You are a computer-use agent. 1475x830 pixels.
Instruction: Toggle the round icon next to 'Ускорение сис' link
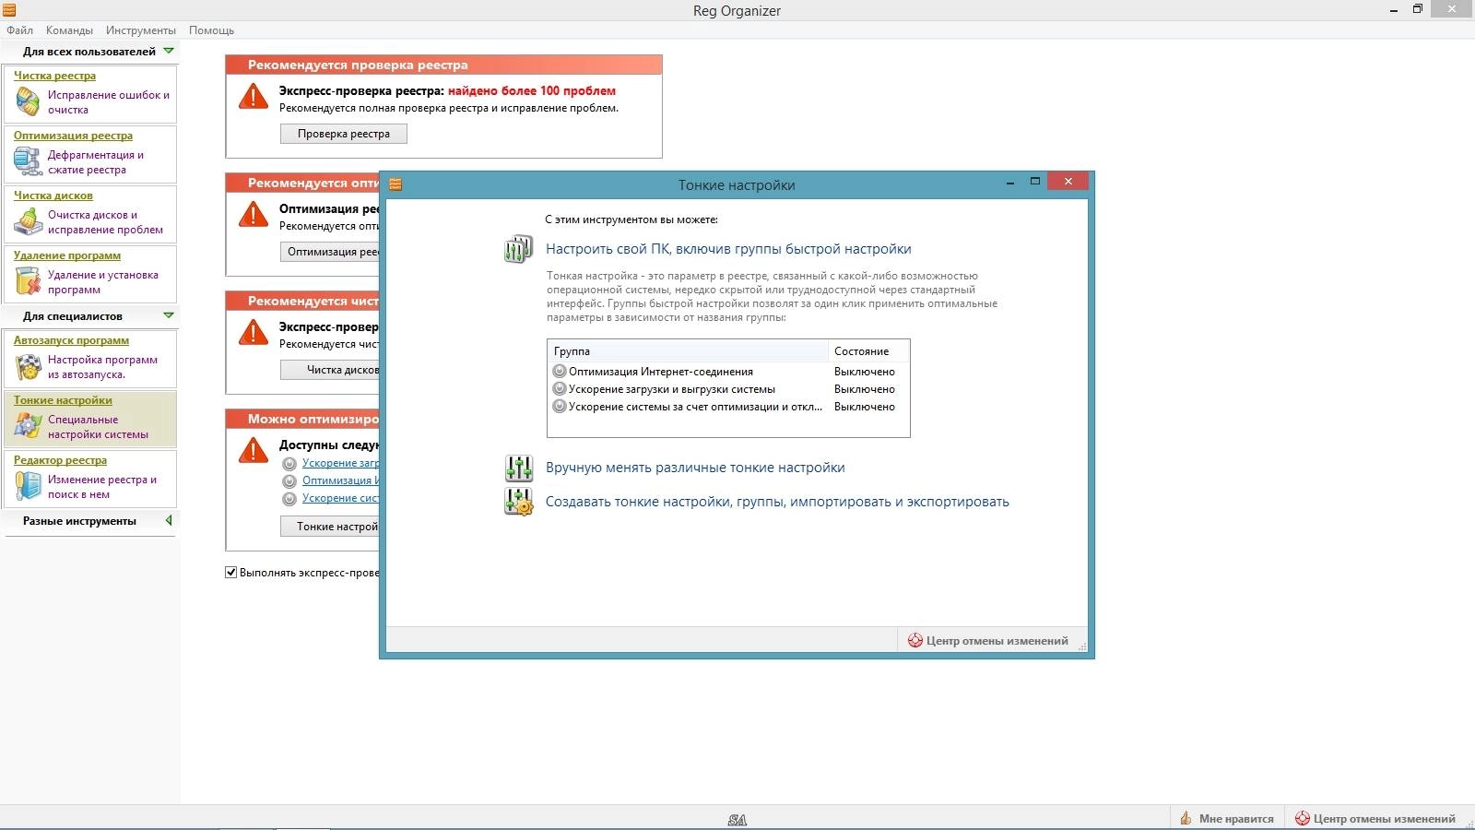(x=289, y=499)
